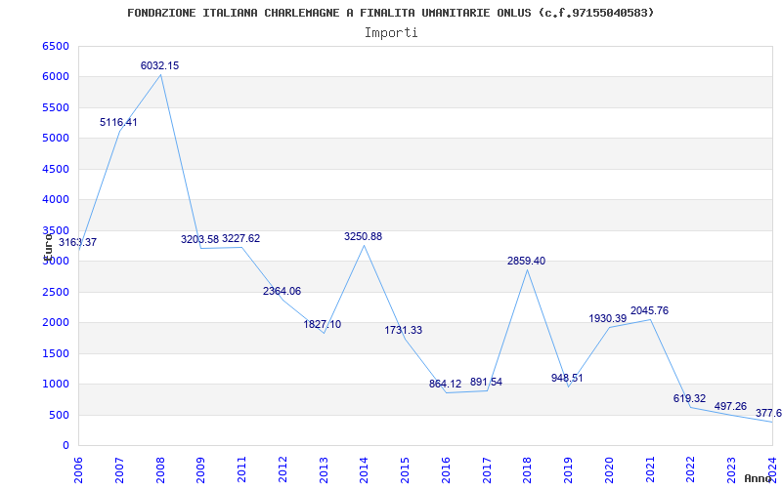782x488 pixels.
Task: Click the 497.26 value for 2023
Action: pyautogui.click(x=730, y=406)
